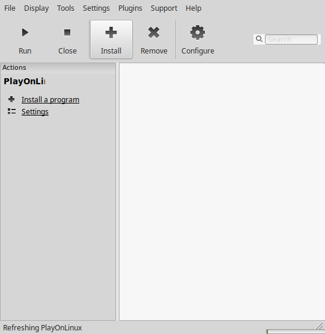
Task: Open the Support menu
Action: click(164, 8)
